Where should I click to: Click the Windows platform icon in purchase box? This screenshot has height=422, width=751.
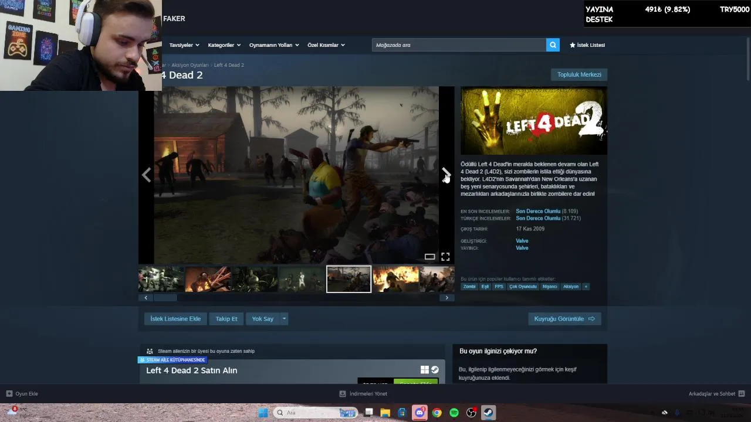click(424, 370)
